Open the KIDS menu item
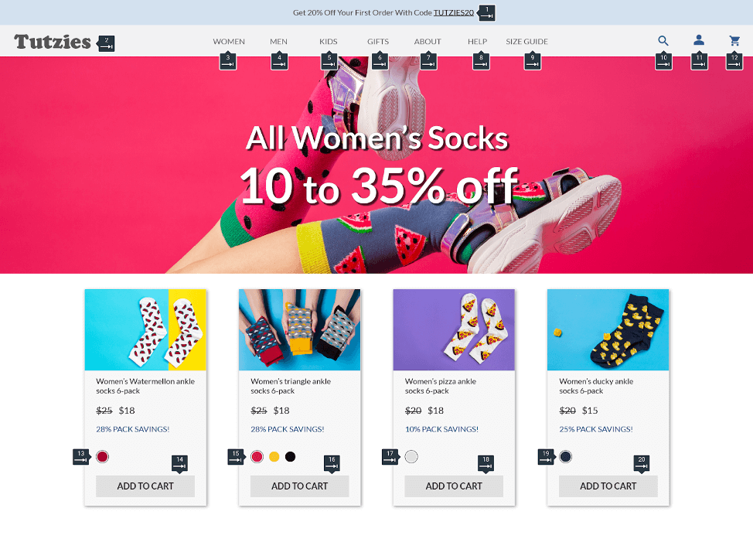 coord(329,41)
